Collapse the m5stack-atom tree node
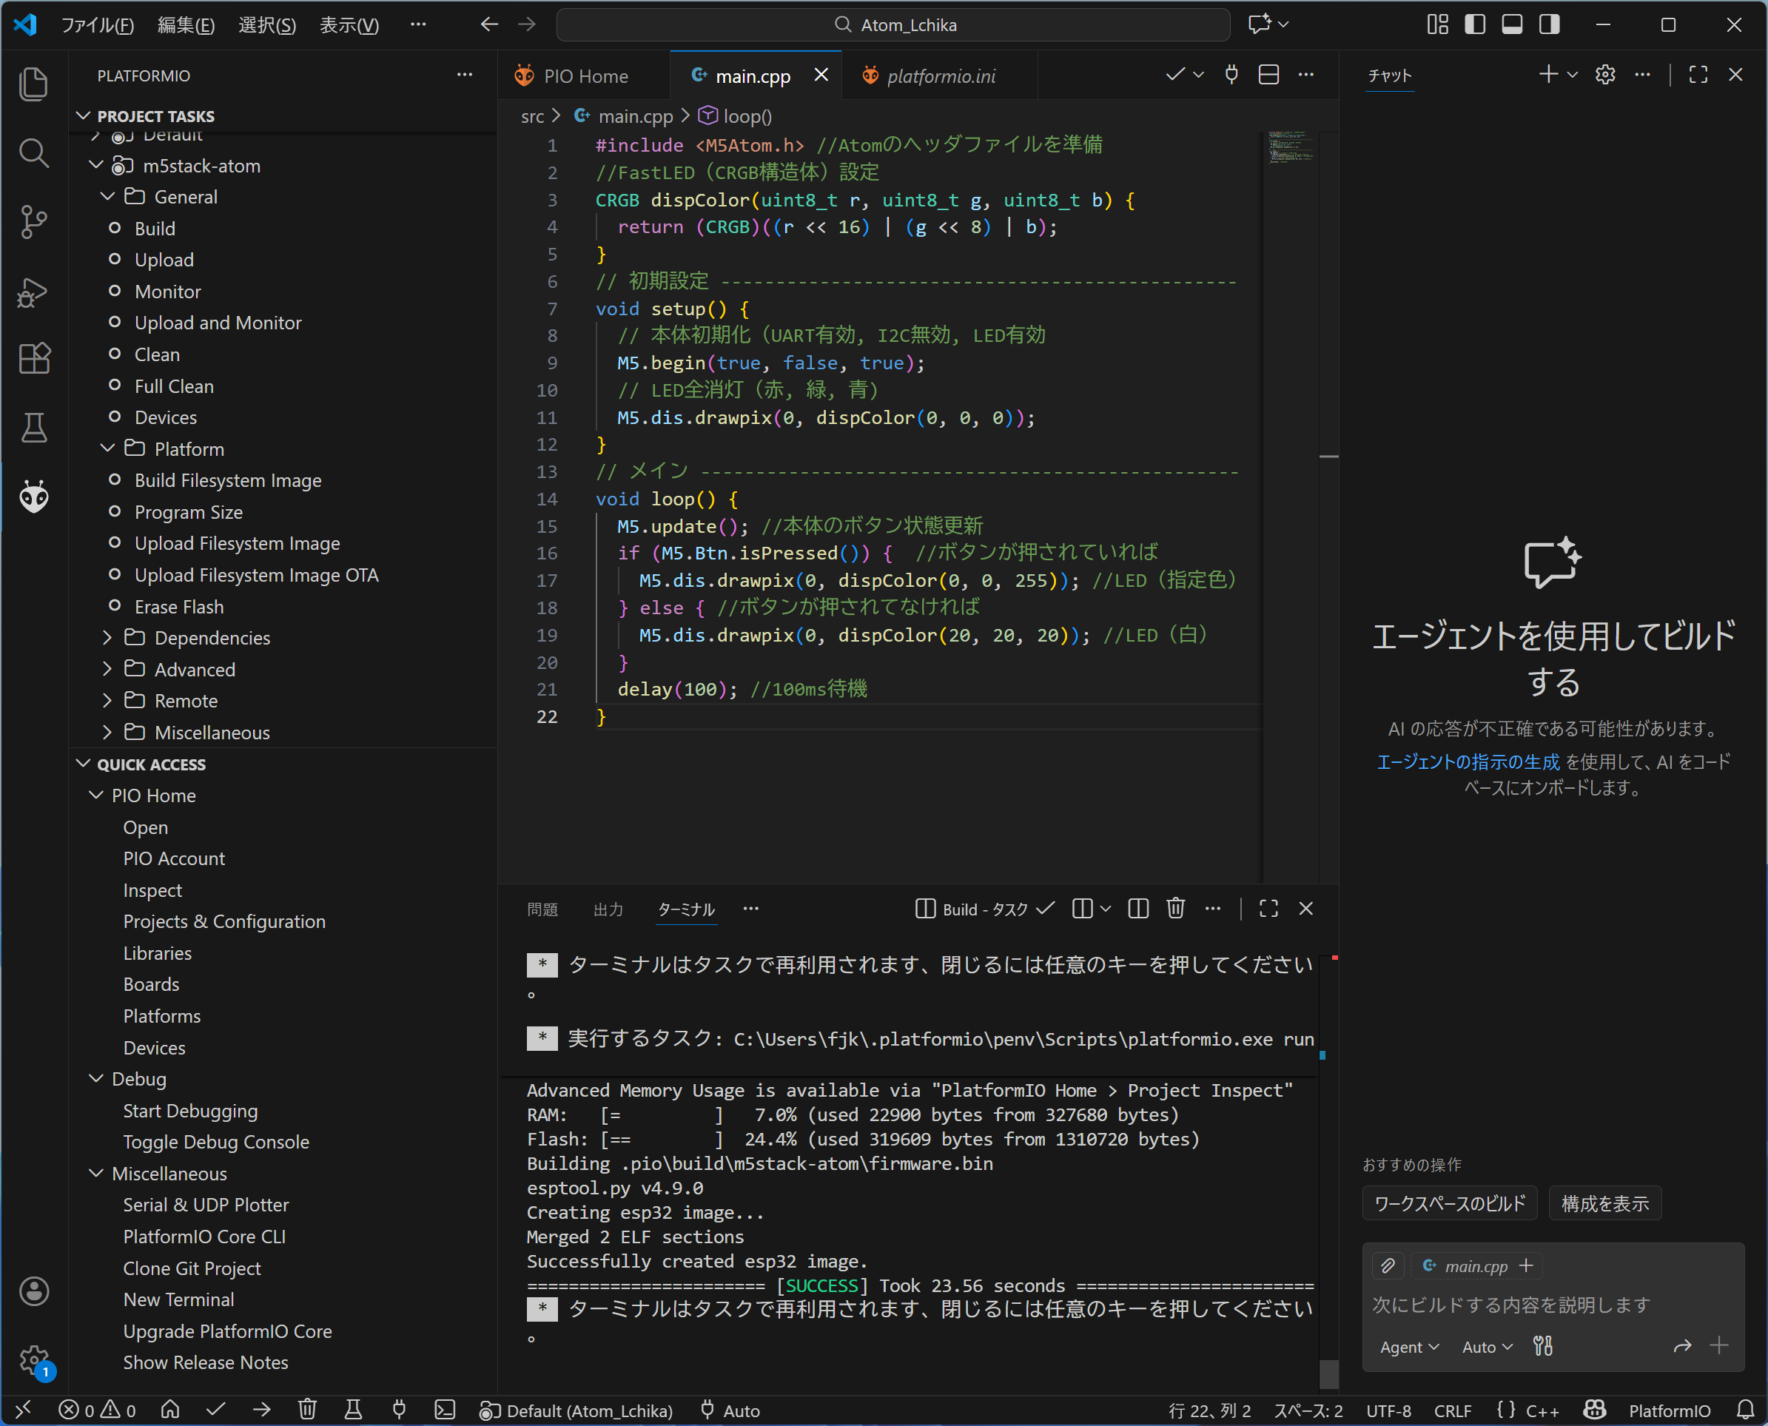The image size is (1768, 1426). [96, 165]
